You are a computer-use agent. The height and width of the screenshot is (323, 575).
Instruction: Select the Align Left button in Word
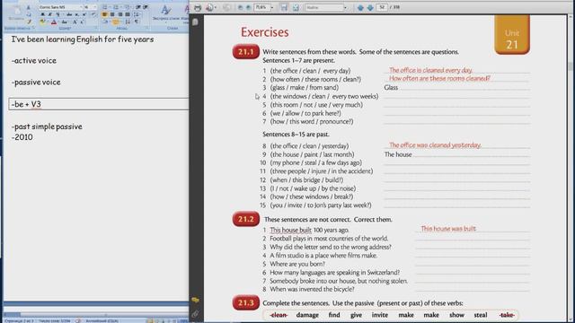[104, 14]
